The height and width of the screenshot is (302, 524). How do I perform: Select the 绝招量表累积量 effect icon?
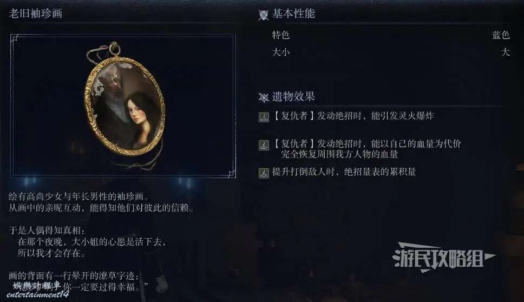point(264,173)
